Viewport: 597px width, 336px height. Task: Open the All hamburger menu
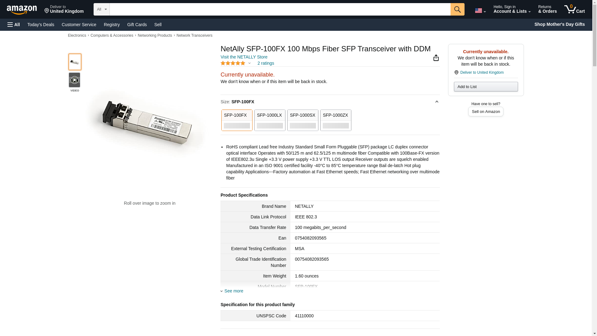[14, 25]
